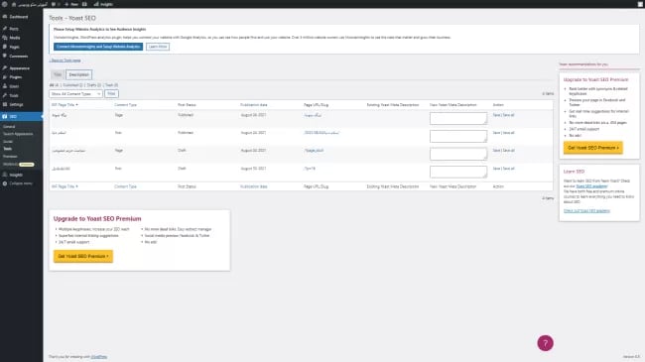Viewport: 645px width, 362px height.
Task: Switch to the Title tab
Action: (58, 74)
